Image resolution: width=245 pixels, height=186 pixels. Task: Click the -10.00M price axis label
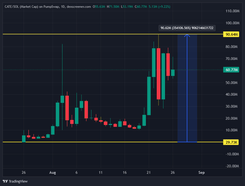pos(232,154)
